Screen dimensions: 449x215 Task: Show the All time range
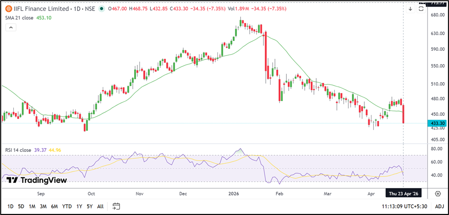pos(100,206)
